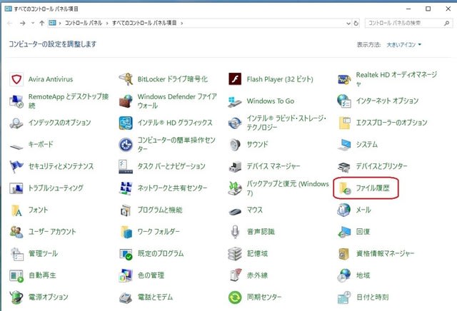Open Windows Defender ファイアウォール icon

point(126,101)
